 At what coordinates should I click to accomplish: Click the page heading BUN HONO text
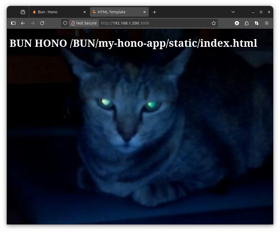click(x=133, y=43)
